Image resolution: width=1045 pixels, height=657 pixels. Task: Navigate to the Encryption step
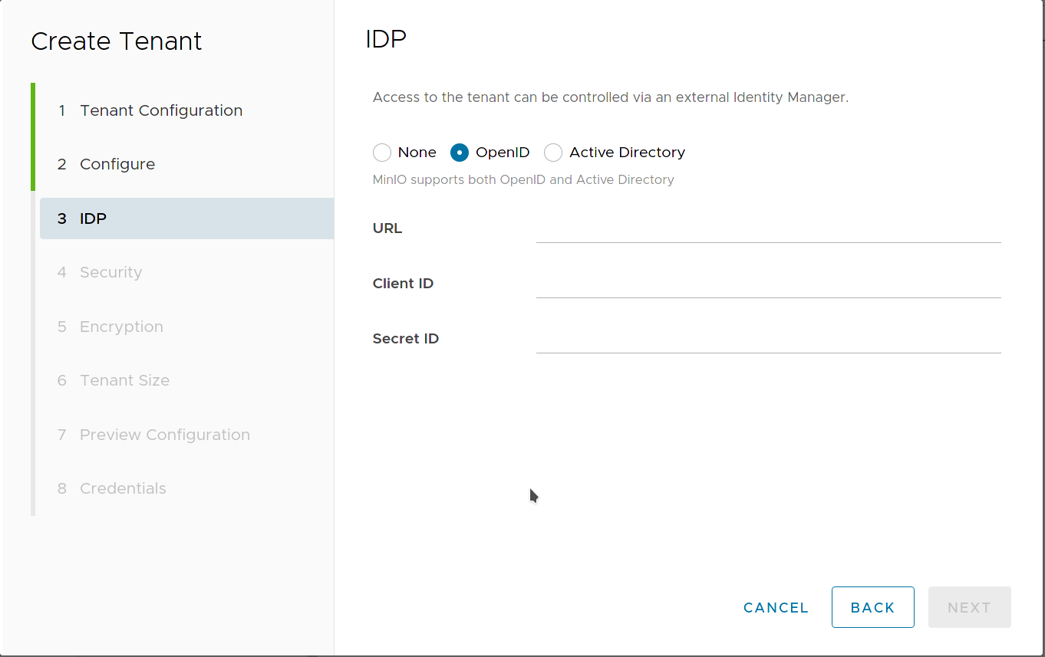[x=120, y=327]
